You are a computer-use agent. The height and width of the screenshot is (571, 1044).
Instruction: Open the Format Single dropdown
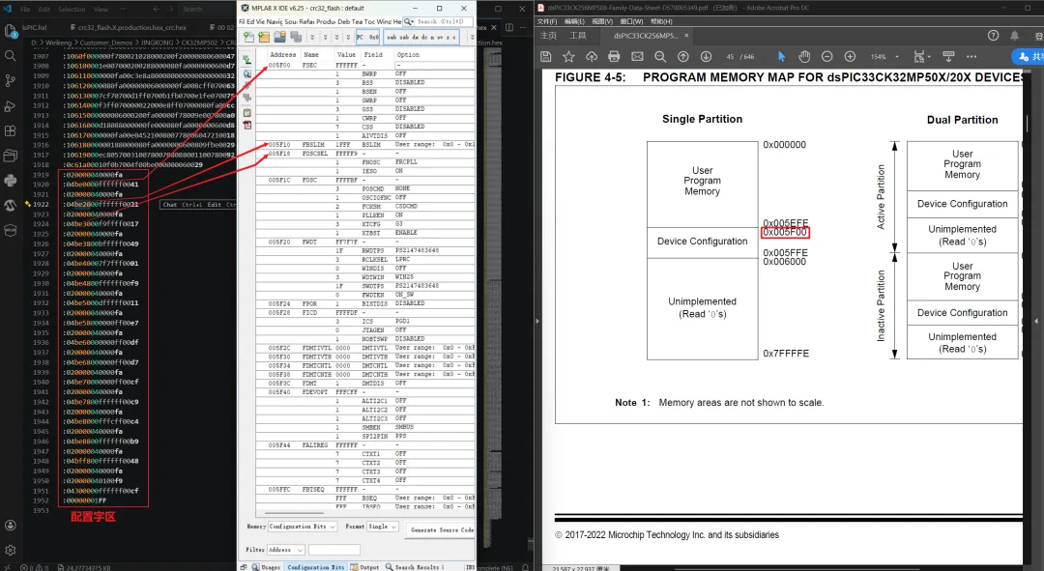383,527
